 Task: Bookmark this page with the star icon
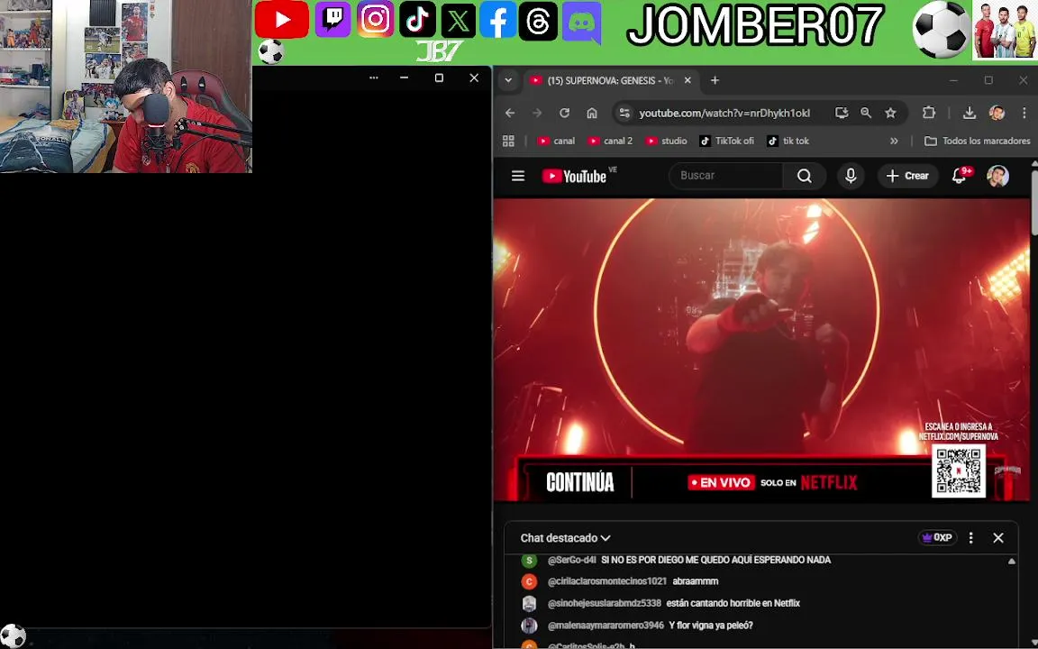click(x=890, y=114)
